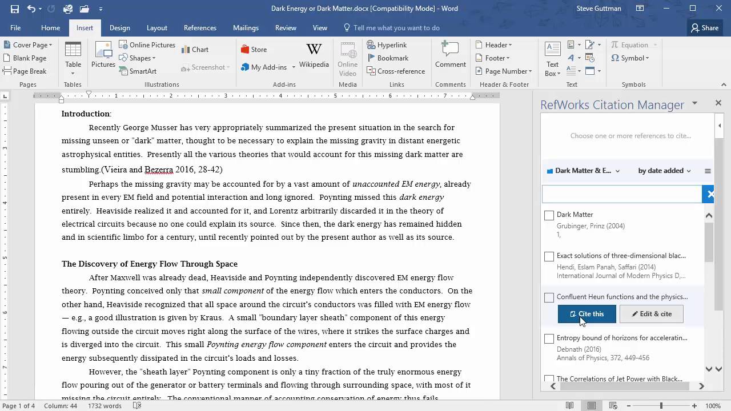
Task: Insert a Blank Page
Action: click(x=25, y=58)
